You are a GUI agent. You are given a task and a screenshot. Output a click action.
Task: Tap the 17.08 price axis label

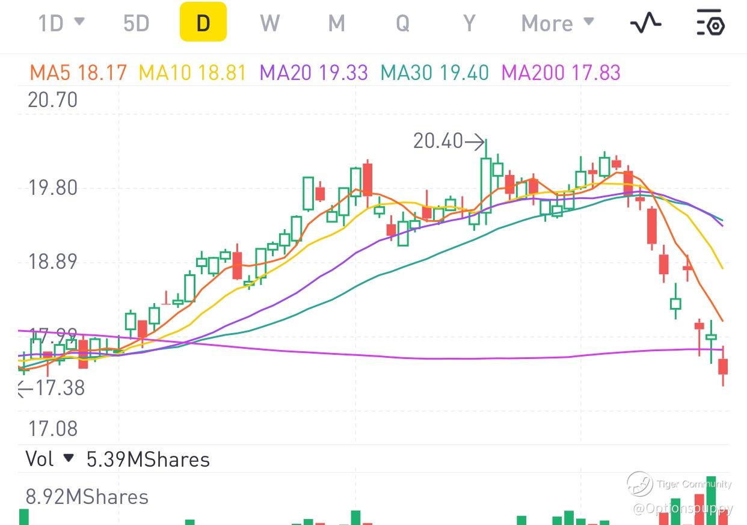[x=53, y=429]
